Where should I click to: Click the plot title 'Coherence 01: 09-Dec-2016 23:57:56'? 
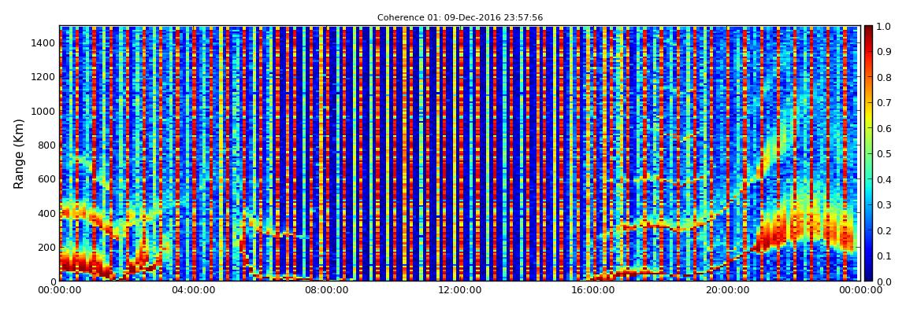(x=460, y=18)
